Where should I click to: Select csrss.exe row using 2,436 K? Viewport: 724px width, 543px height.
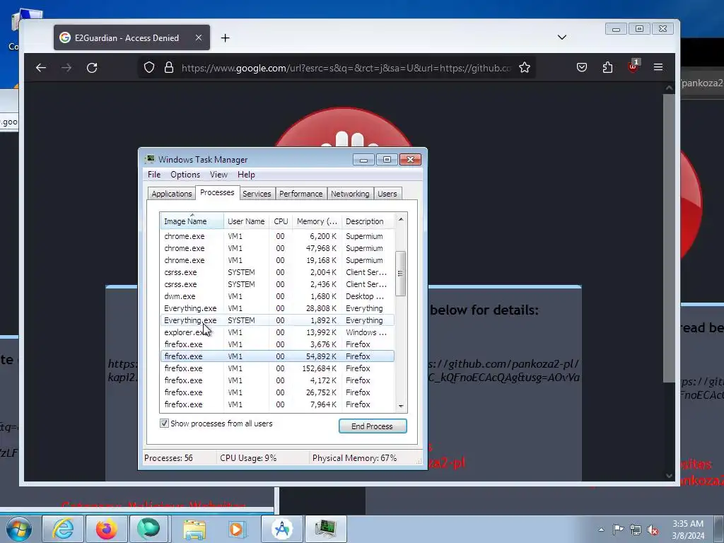[x=277, y=284]
